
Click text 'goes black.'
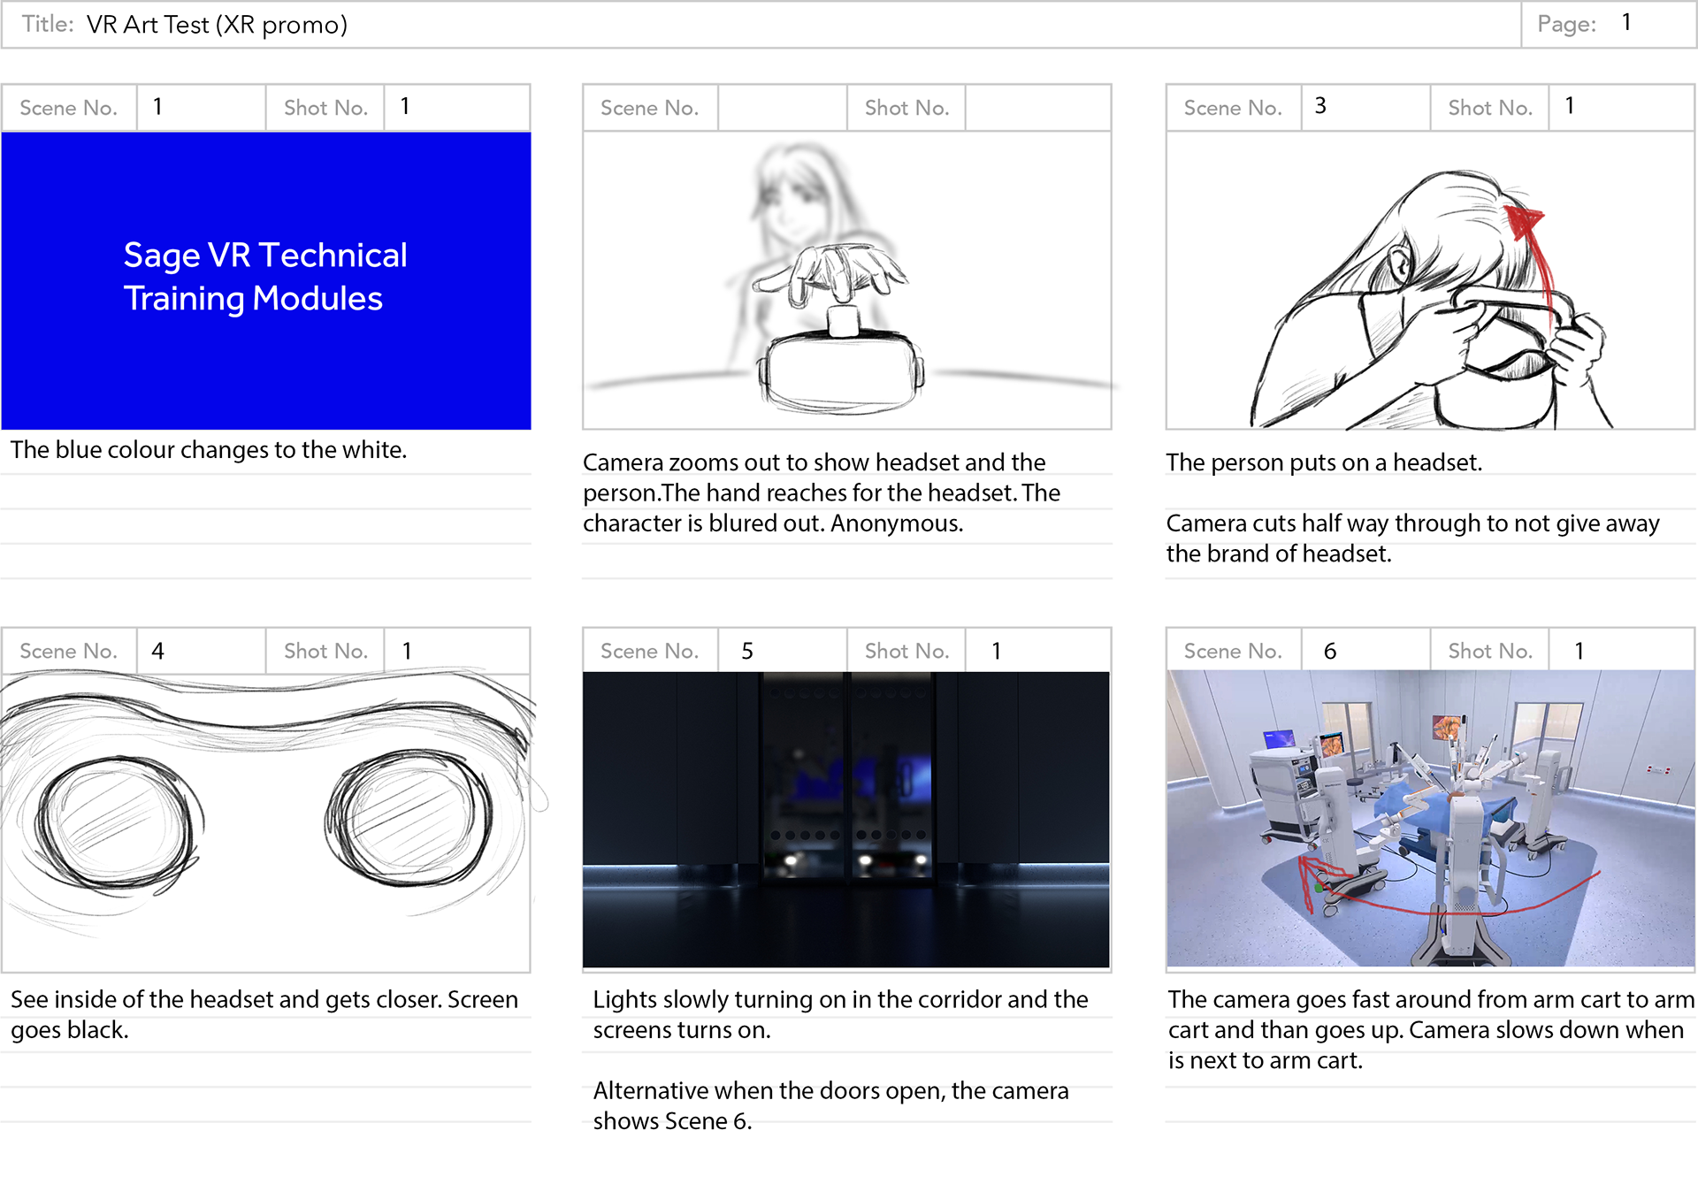click(70, 1030)
